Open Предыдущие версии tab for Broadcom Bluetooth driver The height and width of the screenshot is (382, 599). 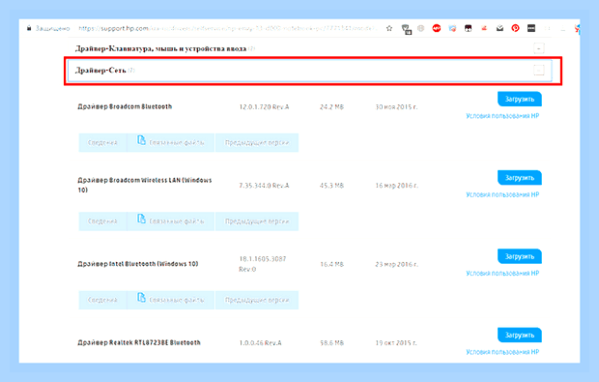coord(257,142)
